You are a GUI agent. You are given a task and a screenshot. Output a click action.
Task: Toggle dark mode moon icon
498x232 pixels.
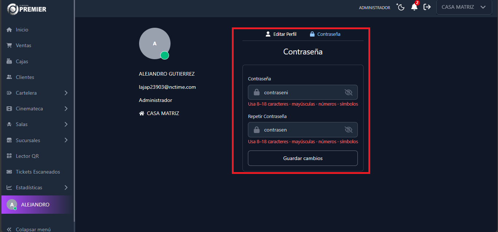coord(401,7)
